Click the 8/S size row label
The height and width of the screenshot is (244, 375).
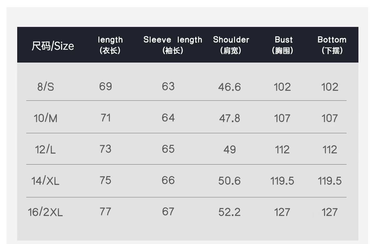click(46, 87)
